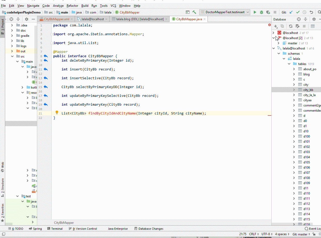Start debugging with the Debug icon
321x238 pixels.
click(x=261, y=12)
